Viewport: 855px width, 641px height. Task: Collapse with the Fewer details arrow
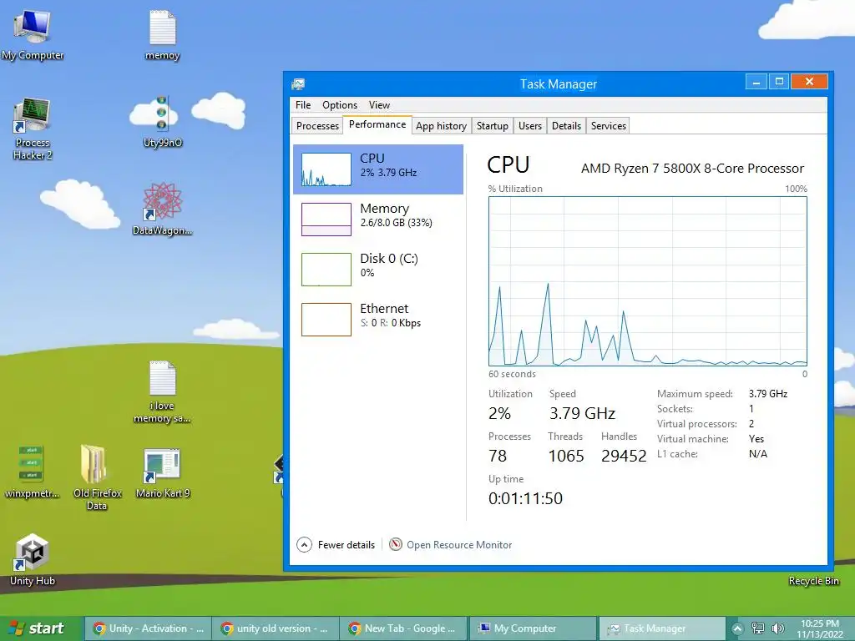coord(304,544)
